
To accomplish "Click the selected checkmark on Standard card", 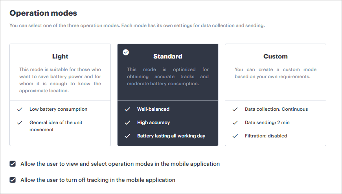I will point(126,52).
